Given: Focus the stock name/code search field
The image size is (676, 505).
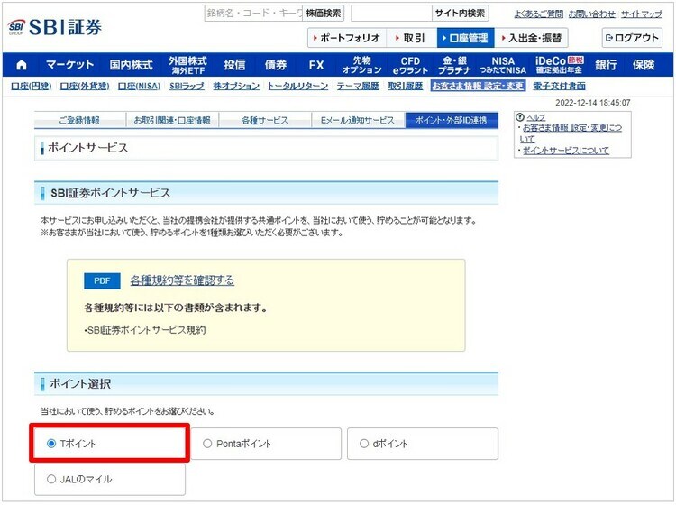Looking at the screenshot, I should pyautogui.click(x=254, y=14).
